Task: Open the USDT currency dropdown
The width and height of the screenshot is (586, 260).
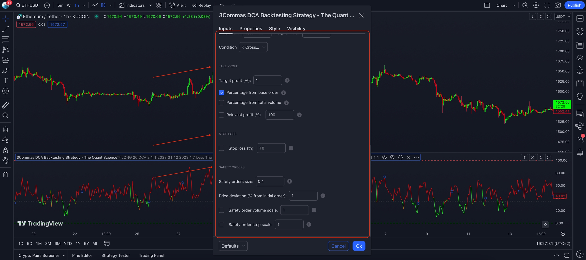Action: (562, 17)
